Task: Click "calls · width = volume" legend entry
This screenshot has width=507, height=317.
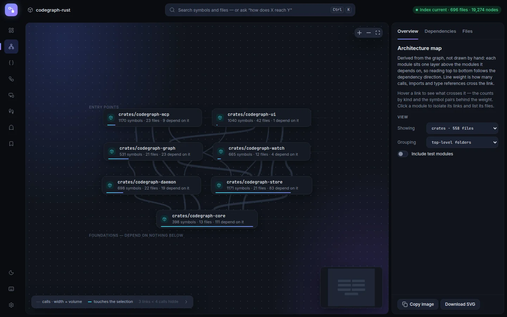Action: (59, 302)
